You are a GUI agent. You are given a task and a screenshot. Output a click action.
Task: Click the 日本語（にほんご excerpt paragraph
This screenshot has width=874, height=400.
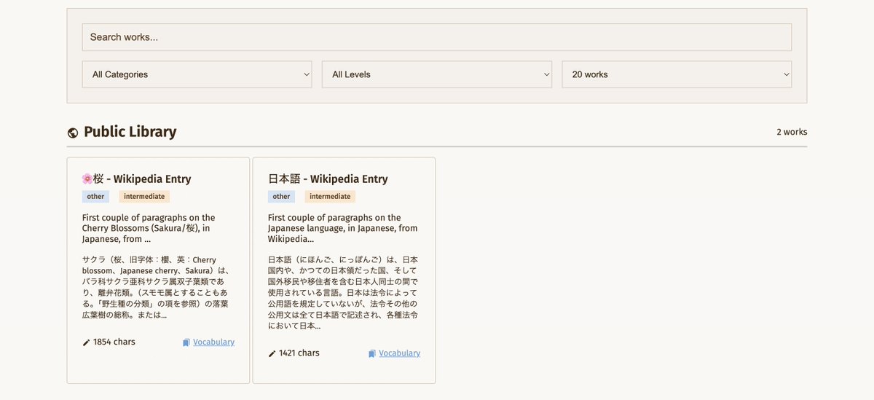[343, 293]
